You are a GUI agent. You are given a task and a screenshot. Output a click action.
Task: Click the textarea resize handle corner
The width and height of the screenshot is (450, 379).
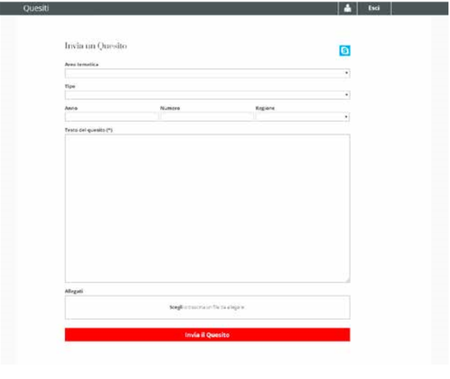pos(347,280)
